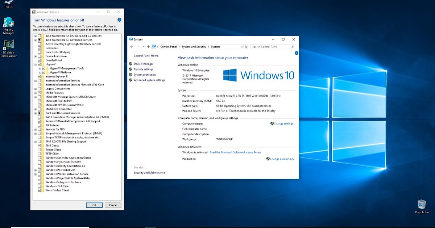Screen dimensions: 435x228
Task: Uncheck the Containers feature
Action: (x=39, y=48)
